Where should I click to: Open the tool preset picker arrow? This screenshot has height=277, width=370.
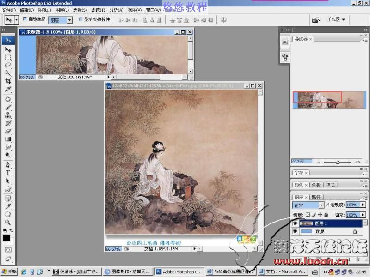(16, 20)
